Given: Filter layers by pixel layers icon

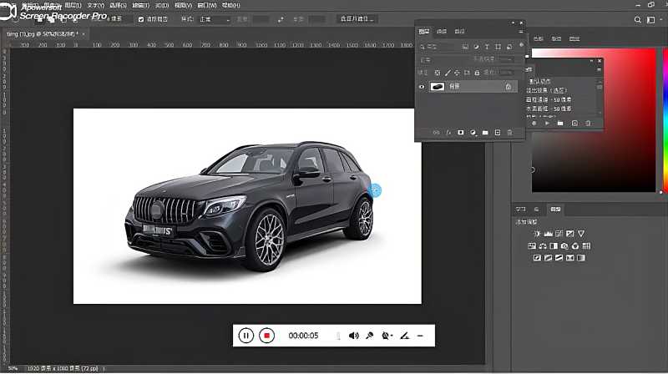Looking at the screenshot, I should 465,47.
